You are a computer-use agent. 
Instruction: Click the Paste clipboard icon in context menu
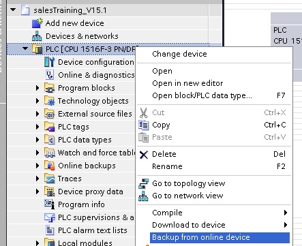(144, 138)
